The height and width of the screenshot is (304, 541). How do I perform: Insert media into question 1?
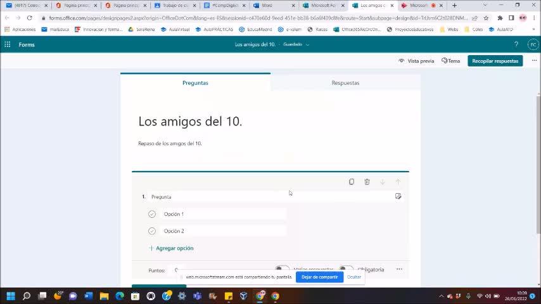point(398,196)
